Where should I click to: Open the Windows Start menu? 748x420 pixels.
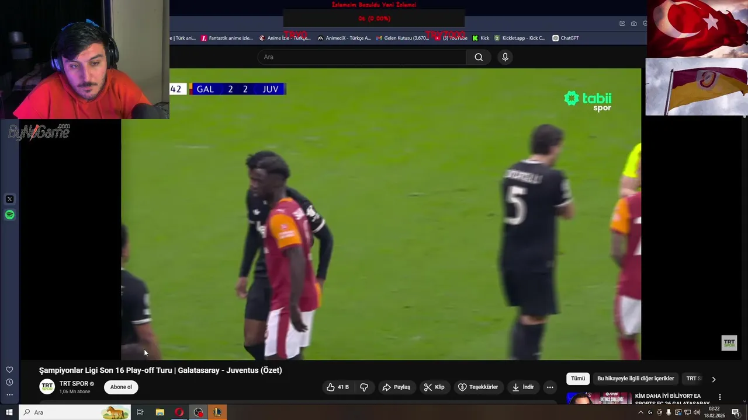(x=9, y=412)
